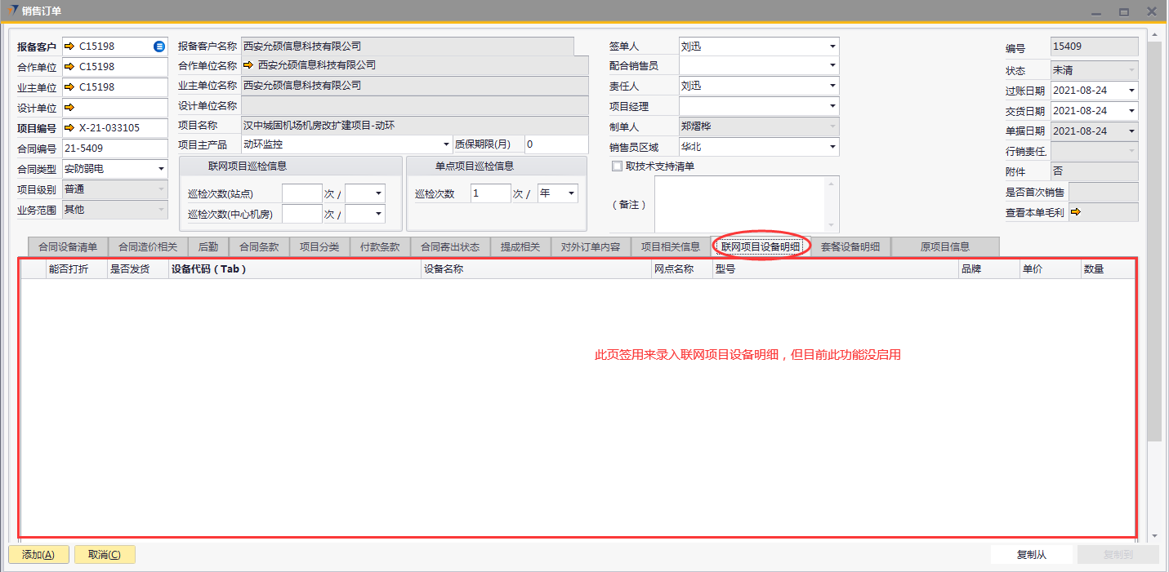Screen dimensions: 1169x572
Task: Open the 套餐设备明细 tab
Action: pos(850,247)
